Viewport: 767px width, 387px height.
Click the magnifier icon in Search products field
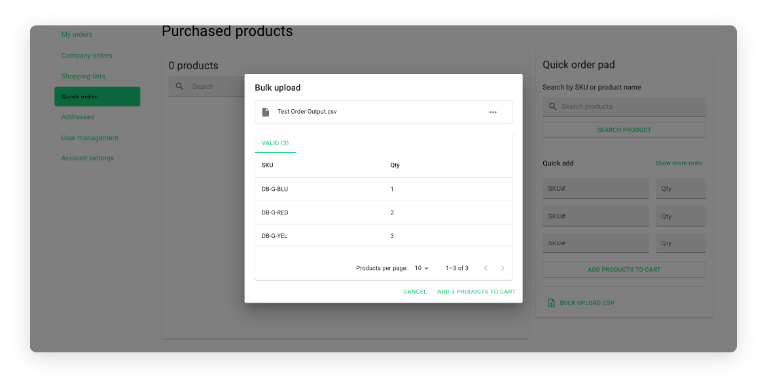[x=553, y=107]
